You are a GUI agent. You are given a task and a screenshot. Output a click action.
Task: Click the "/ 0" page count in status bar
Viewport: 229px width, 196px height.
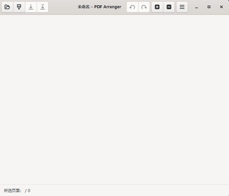28,191
